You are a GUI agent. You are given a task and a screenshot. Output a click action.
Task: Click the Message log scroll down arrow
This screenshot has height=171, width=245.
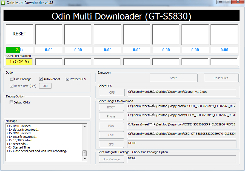(85, 159)
